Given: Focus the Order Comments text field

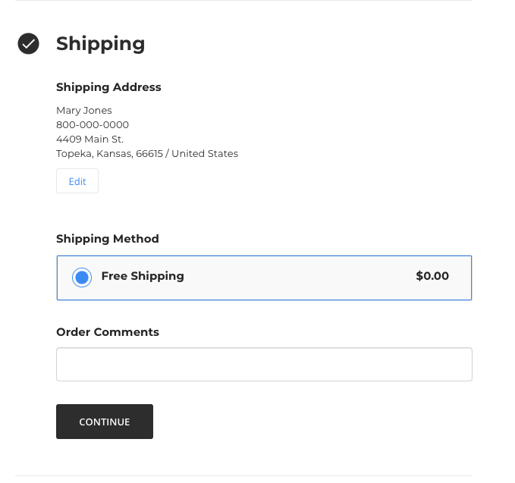Looking at the screenshot, I should tap(264, 364).
